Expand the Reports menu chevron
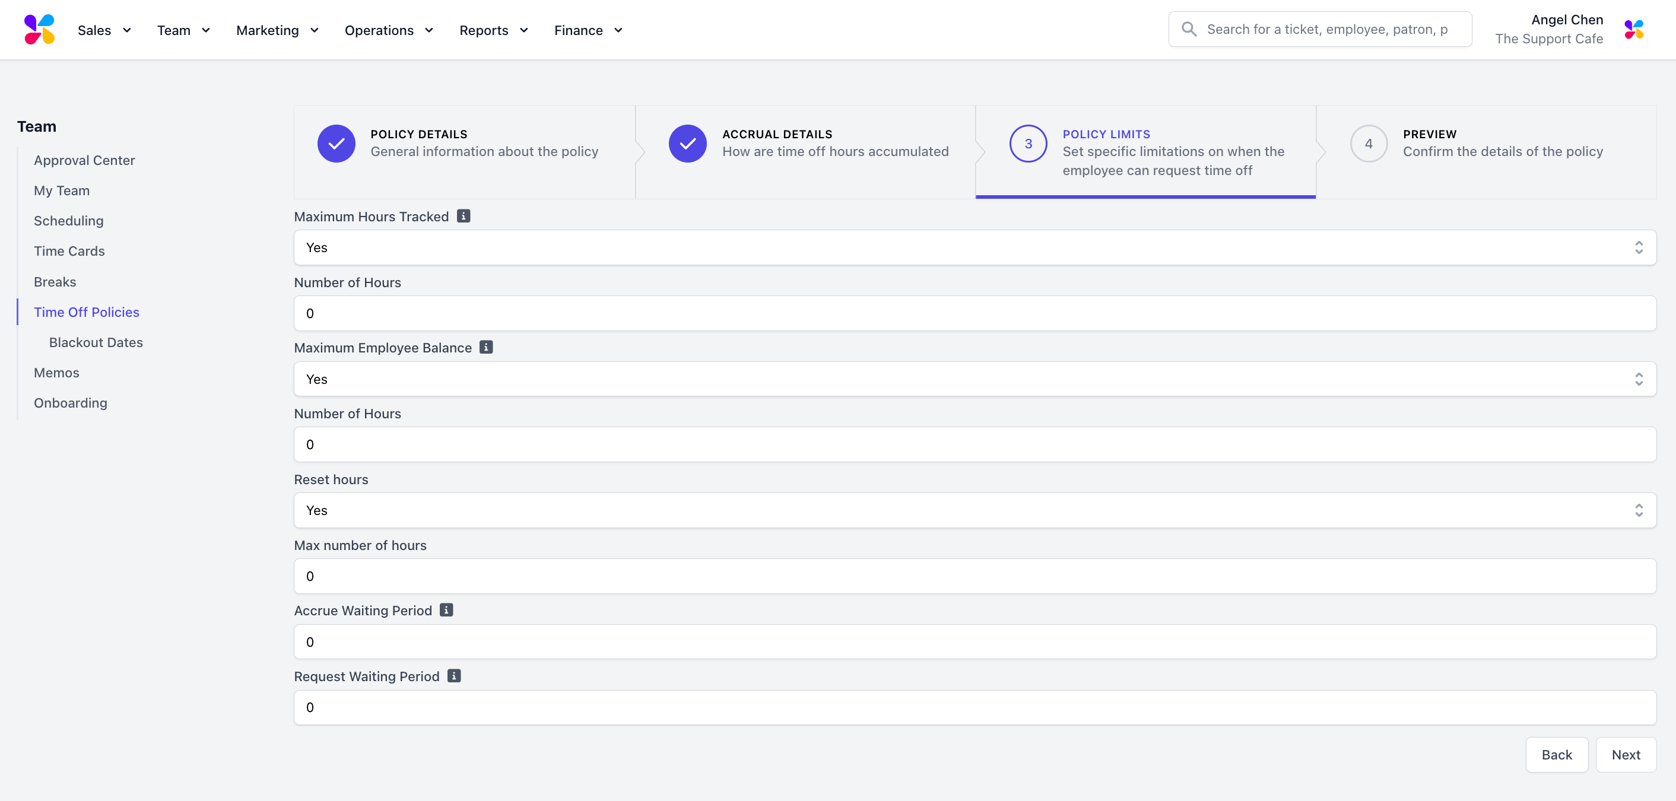 pyautogui.click(x=523, y=30)
